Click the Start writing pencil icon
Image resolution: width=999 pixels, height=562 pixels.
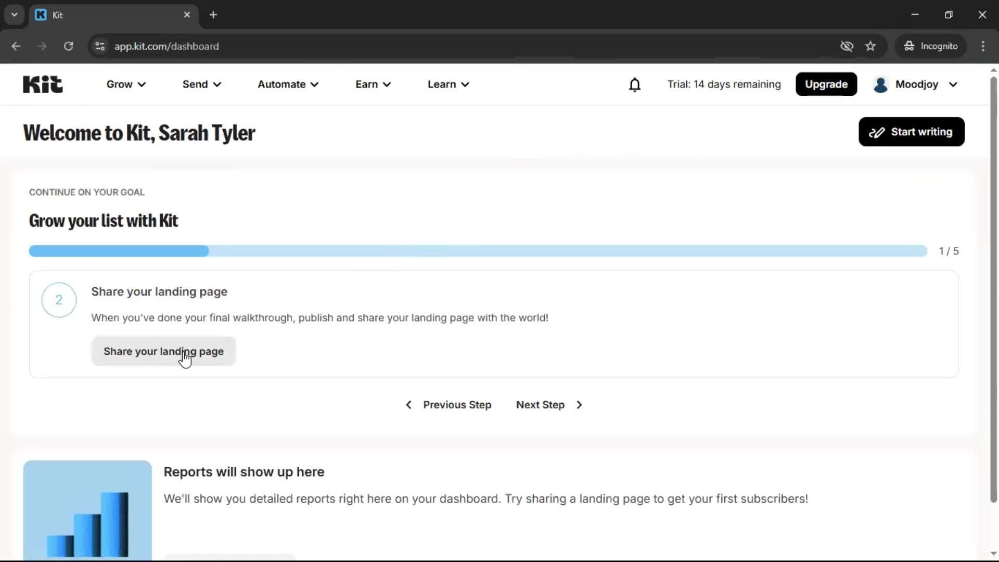[877, 132]
